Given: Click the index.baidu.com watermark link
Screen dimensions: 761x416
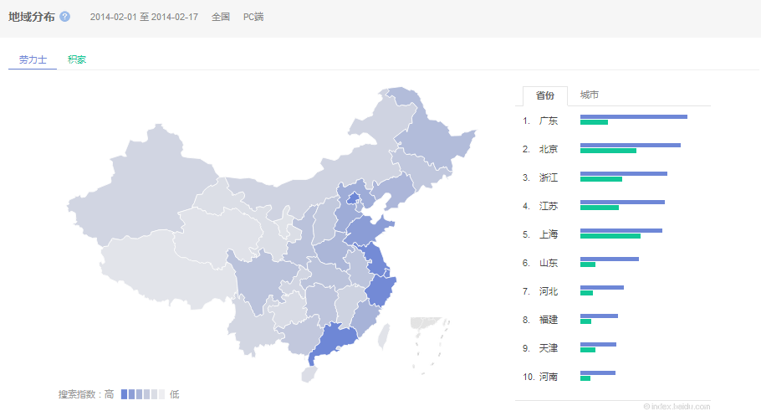Looking at the screenshot, I should [x=677, y=406].
